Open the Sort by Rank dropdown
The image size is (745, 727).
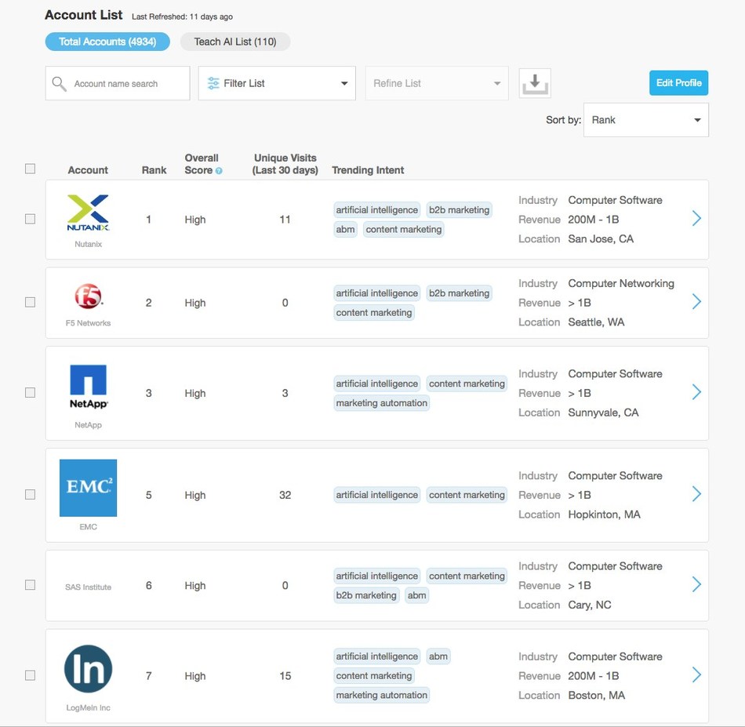645,119
